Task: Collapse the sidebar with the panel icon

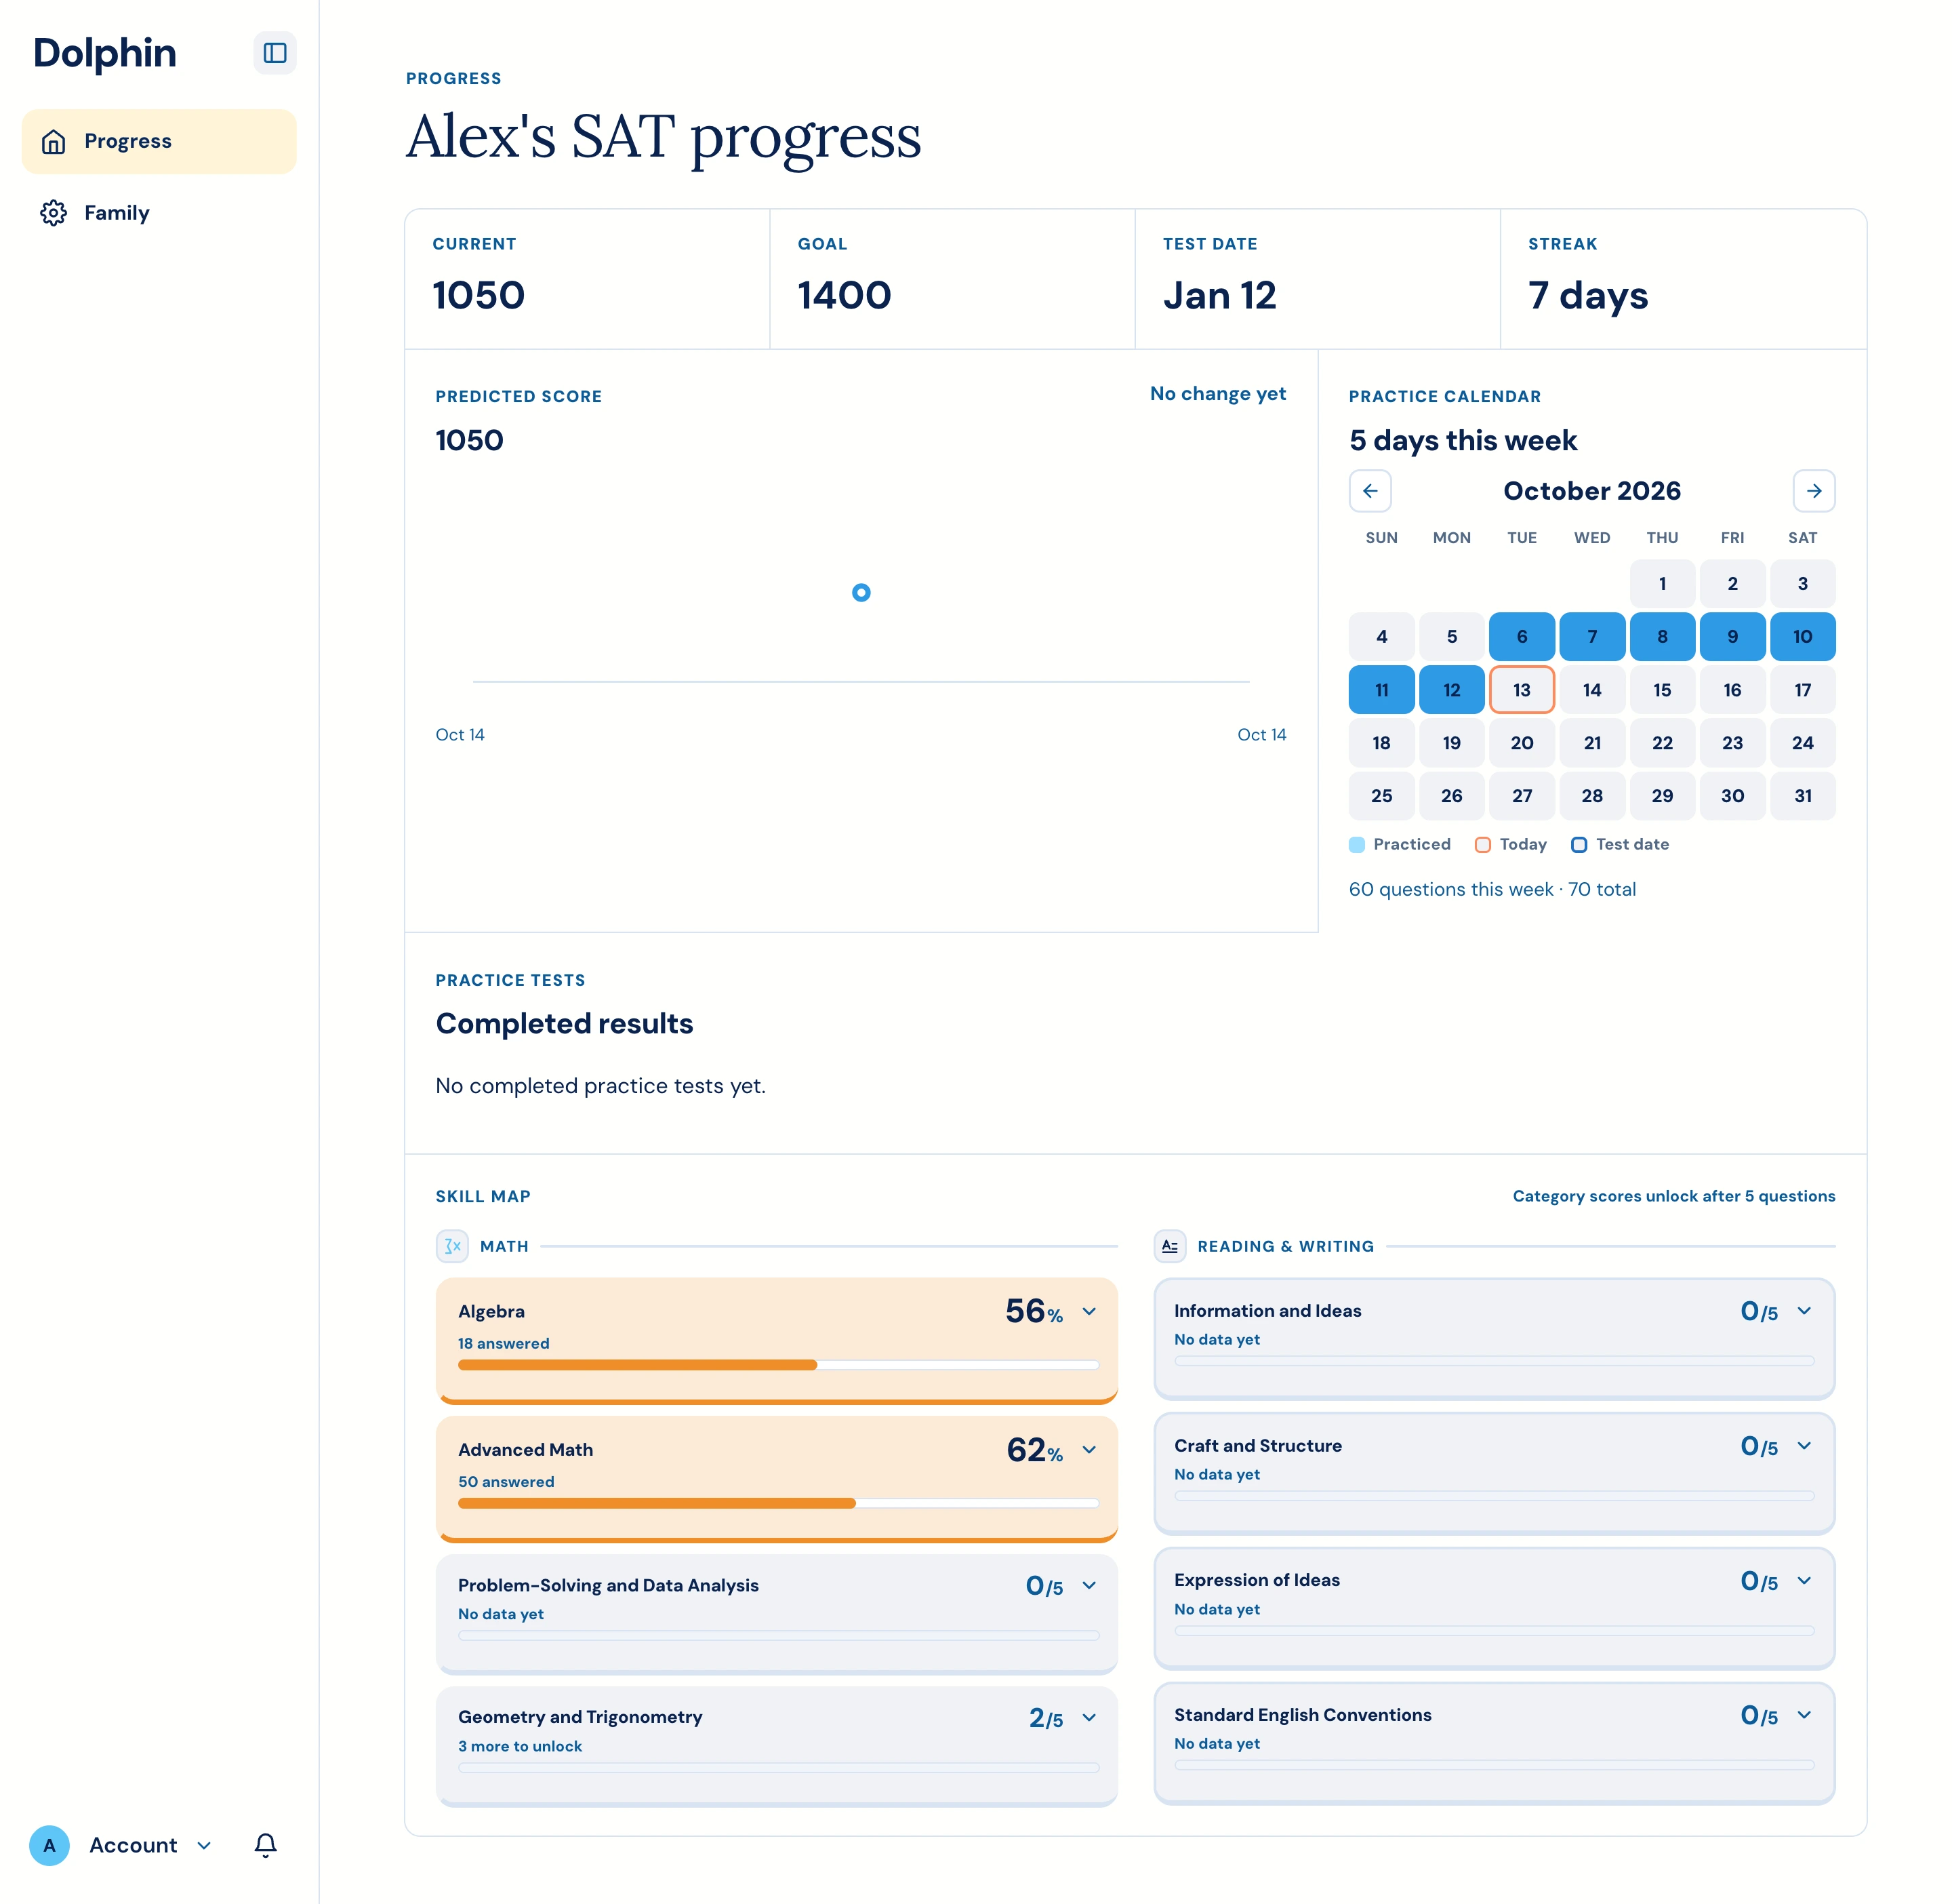Action: pyautogui.click(x=275, y=53)
